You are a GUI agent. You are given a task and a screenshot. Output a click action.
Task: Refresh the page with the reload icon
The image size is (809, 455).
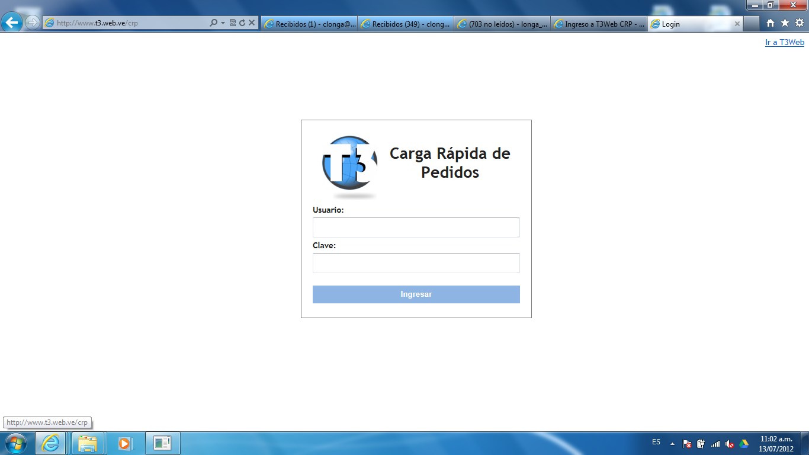(242, 23)
